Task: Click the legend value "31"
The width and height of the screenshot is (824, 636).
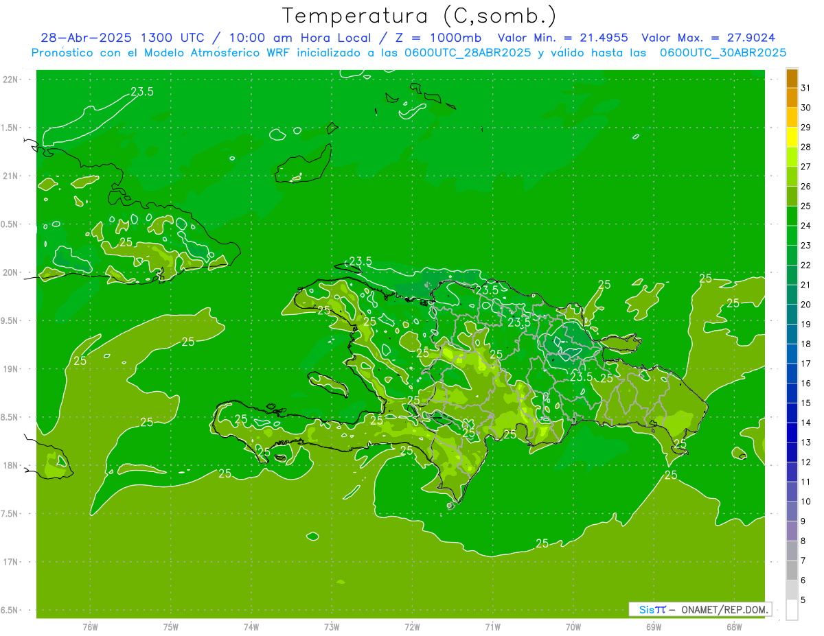Action: point(806,88)
